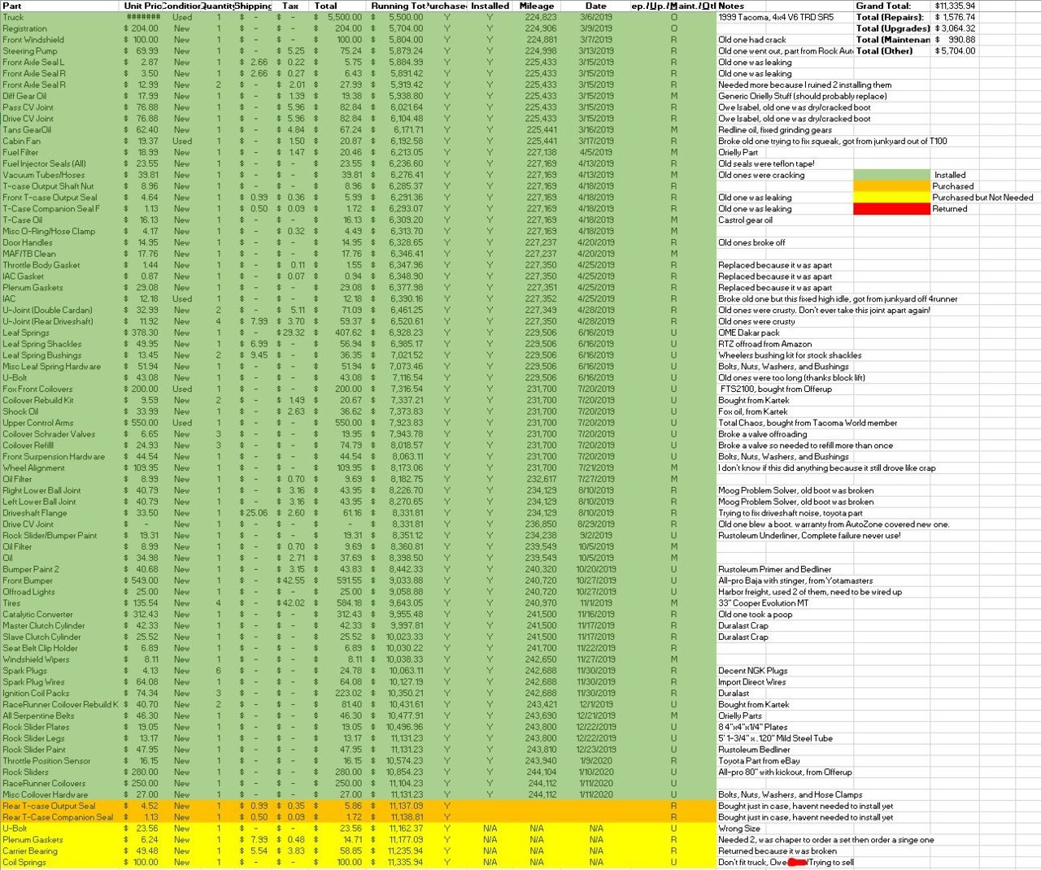Select the 'Unit Price' header cell
Viewport: 1041px width, 870px height.
pyautogui.click(x=142, y=6)
